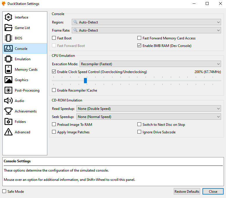This screenshot has height=198, width=226.
Task: Open the Memory Cards settings page
Action: [x=25, y=70]
